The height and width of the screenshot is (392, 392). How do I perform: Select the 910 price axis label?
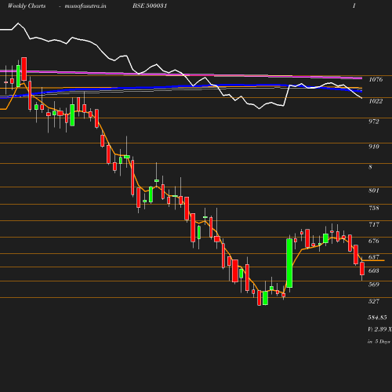click(374, 147)
